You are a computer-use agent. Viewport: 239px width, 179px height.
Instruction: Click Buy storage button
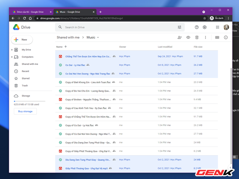click(25, 111)
